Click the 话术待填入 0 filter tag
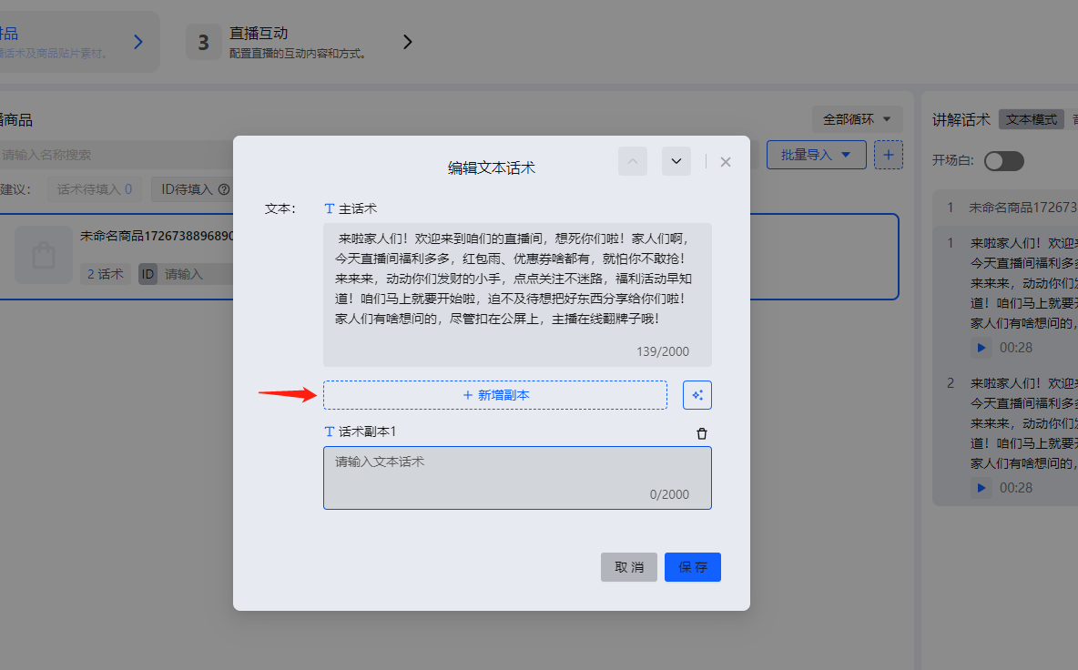Image resolution: width=1078 pixels, height=670 pixels. coord(94,189)
